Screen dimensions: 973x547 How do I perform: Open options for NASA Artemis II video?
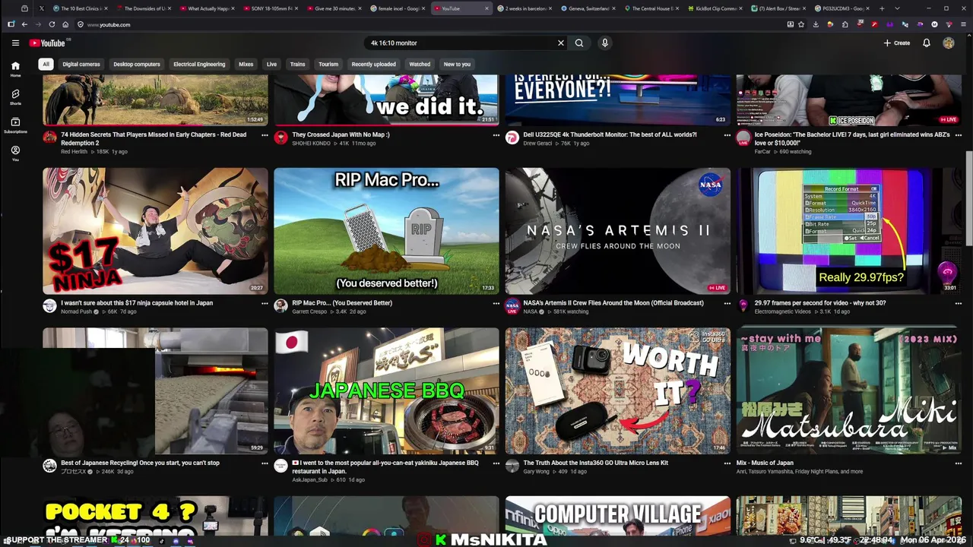(x=727, y=303)
